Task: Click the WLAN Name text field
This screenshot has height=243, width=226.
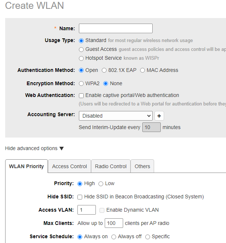Action: [x=115, y=28]
